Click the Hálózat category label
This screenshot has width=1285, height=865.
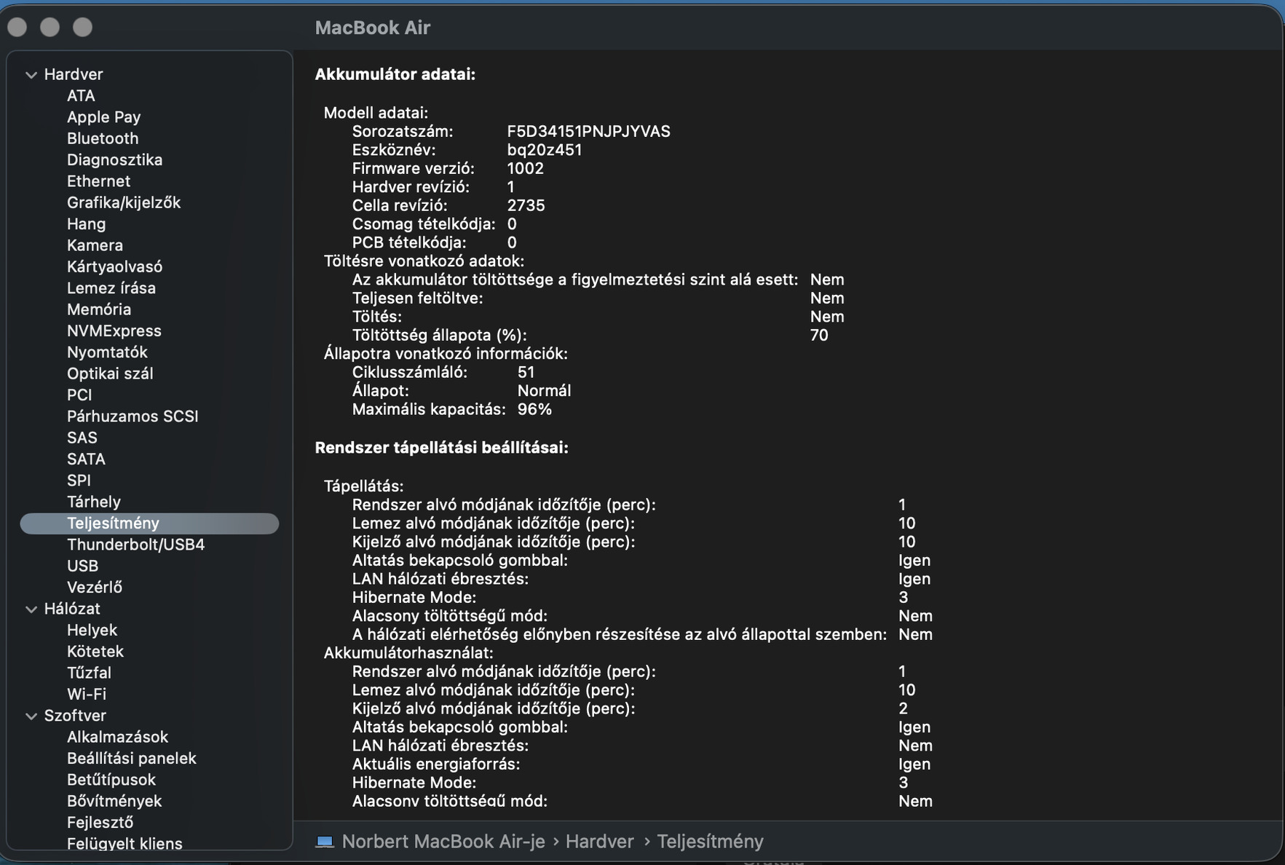point(72,609)
